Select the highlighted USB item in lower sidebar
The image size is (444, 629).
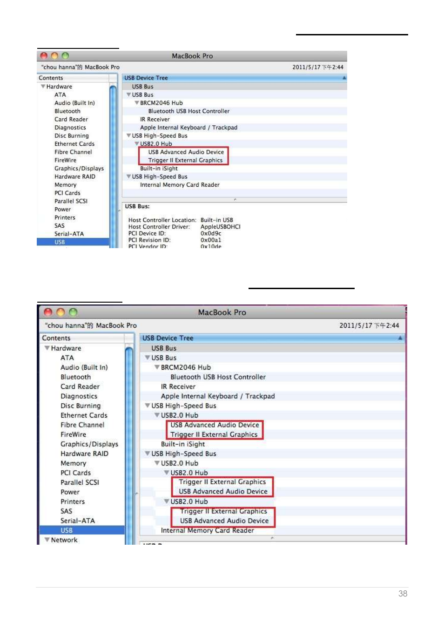[82, 530]
